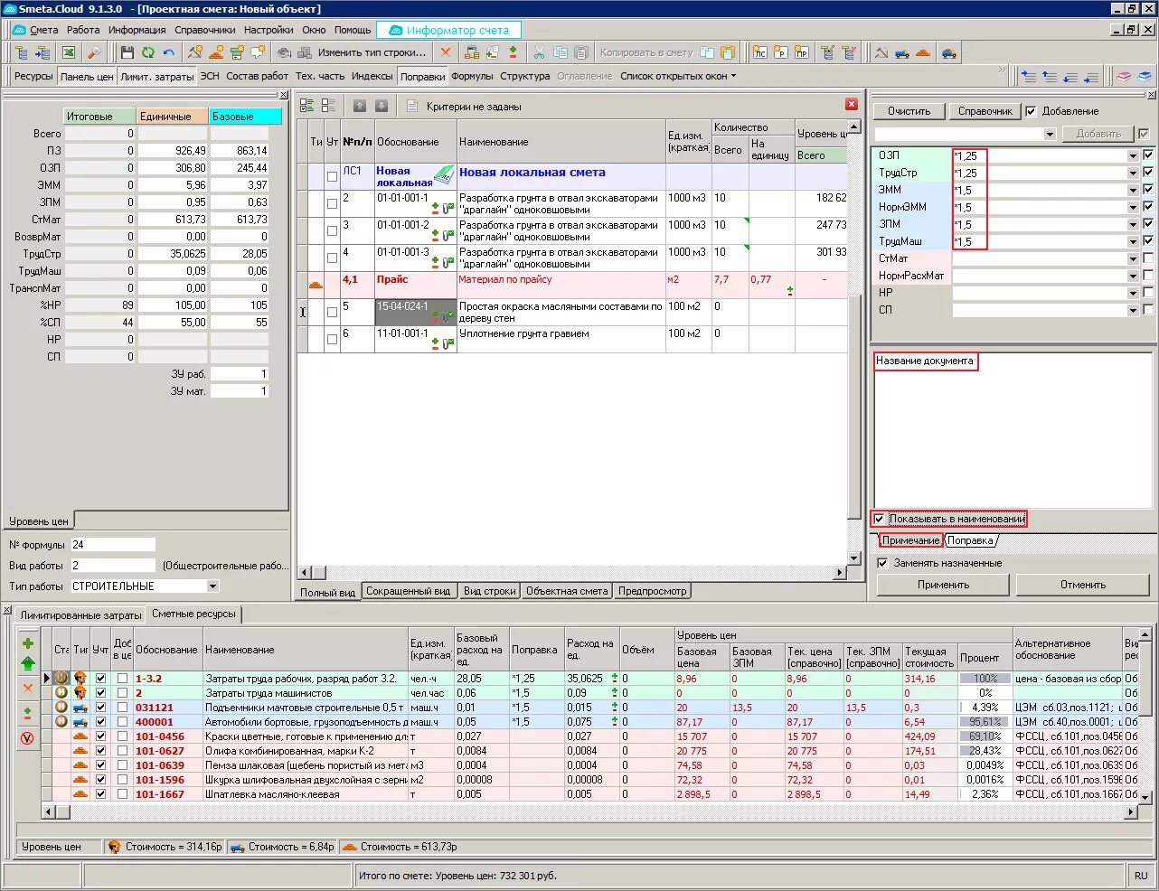
Task: Undo with blue curved arrow icon
Action: click(x=169, y=52)
